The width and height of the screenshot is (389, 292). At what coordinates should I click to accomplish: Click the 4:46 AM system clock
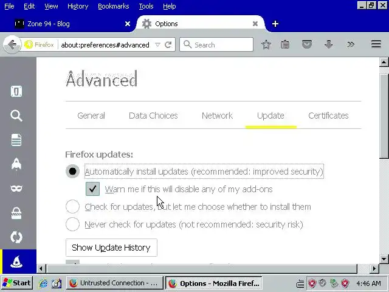point(368,283)
